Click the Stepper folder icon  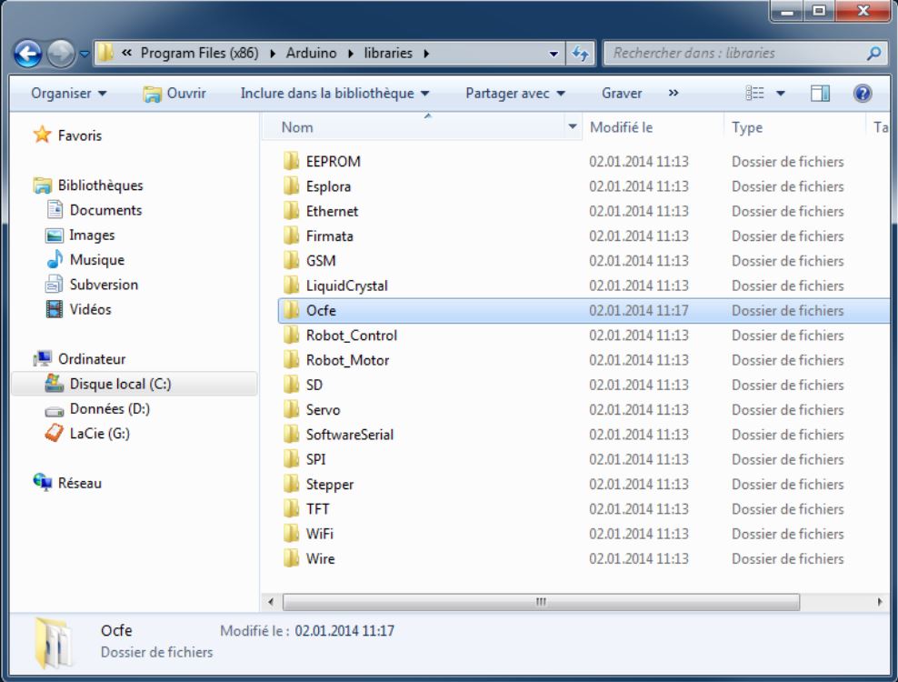pyautogui.click(x=291, y=485)
